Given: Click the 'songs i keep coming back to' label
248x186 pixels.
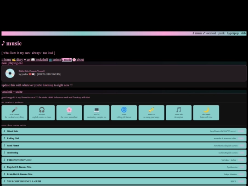Looking at the screenshot, I should (x=14, y=125).
